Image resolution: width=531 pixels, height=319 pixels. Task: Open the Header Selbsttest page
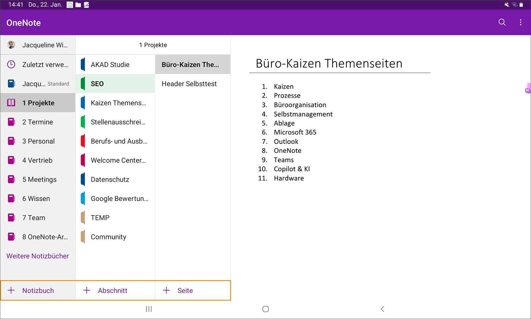[189, 84]
